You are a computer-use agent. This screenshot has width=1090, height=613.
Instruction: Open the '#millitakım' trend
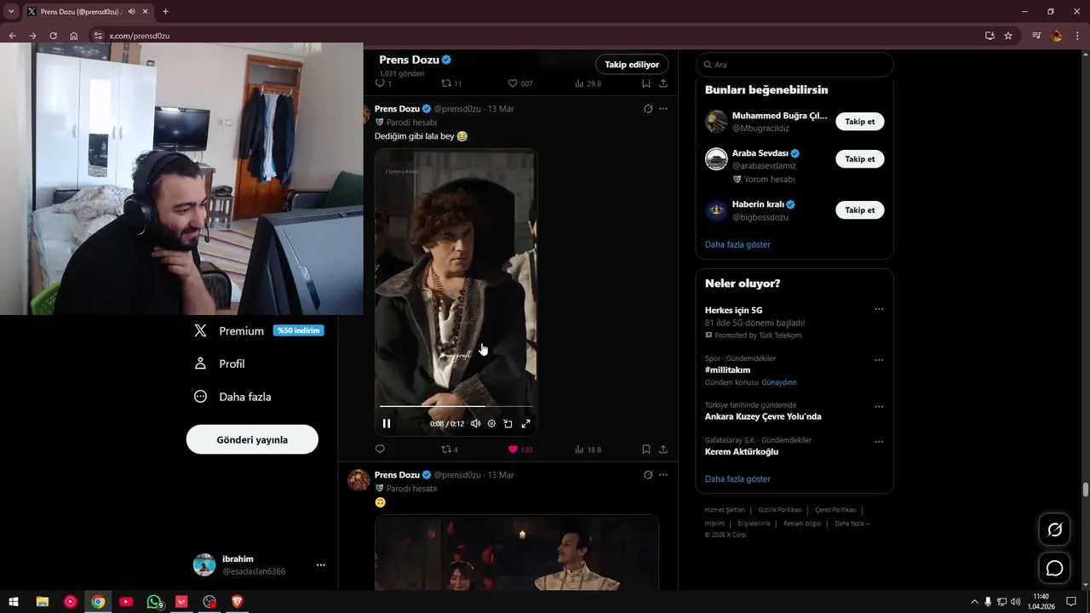tap(728, 370)
